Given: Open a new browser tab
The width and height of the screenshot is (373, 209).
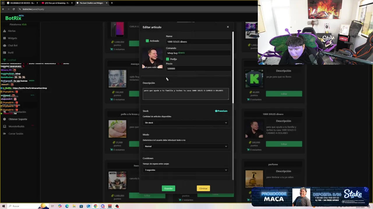Looking at the screenshot, I should coord(112,3).
